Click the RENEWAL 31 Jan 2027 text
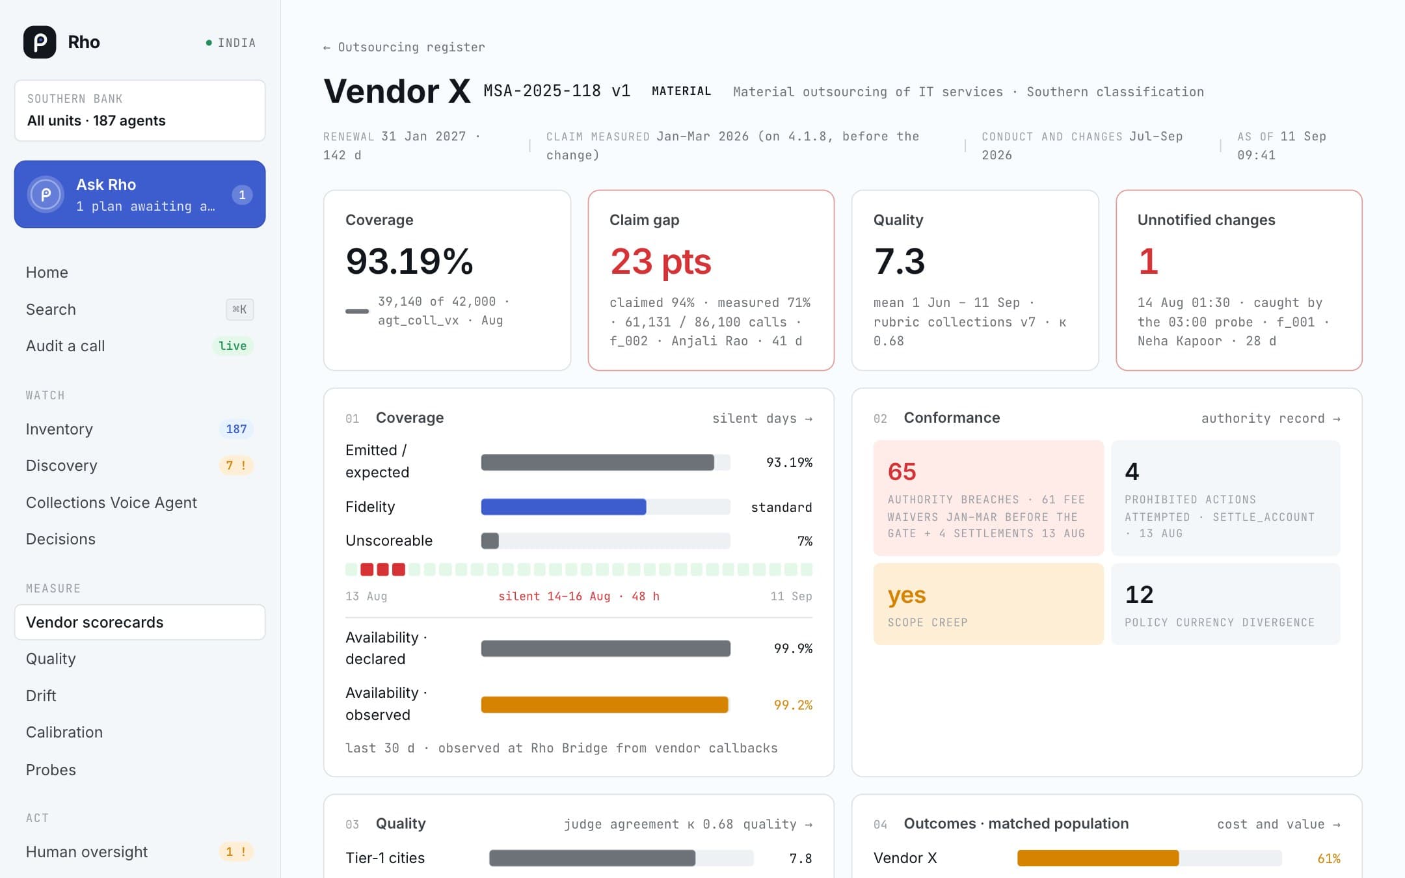 pos(401,146)
